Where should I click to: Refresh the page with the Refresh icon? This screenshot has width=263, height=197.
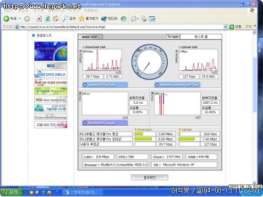click(47, 18)
